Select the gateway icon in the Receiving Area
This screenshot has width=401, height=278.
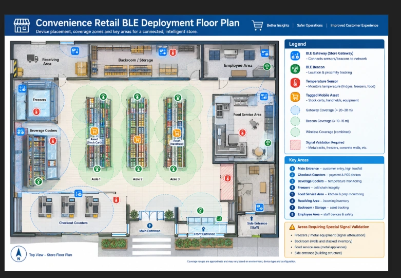75,51
